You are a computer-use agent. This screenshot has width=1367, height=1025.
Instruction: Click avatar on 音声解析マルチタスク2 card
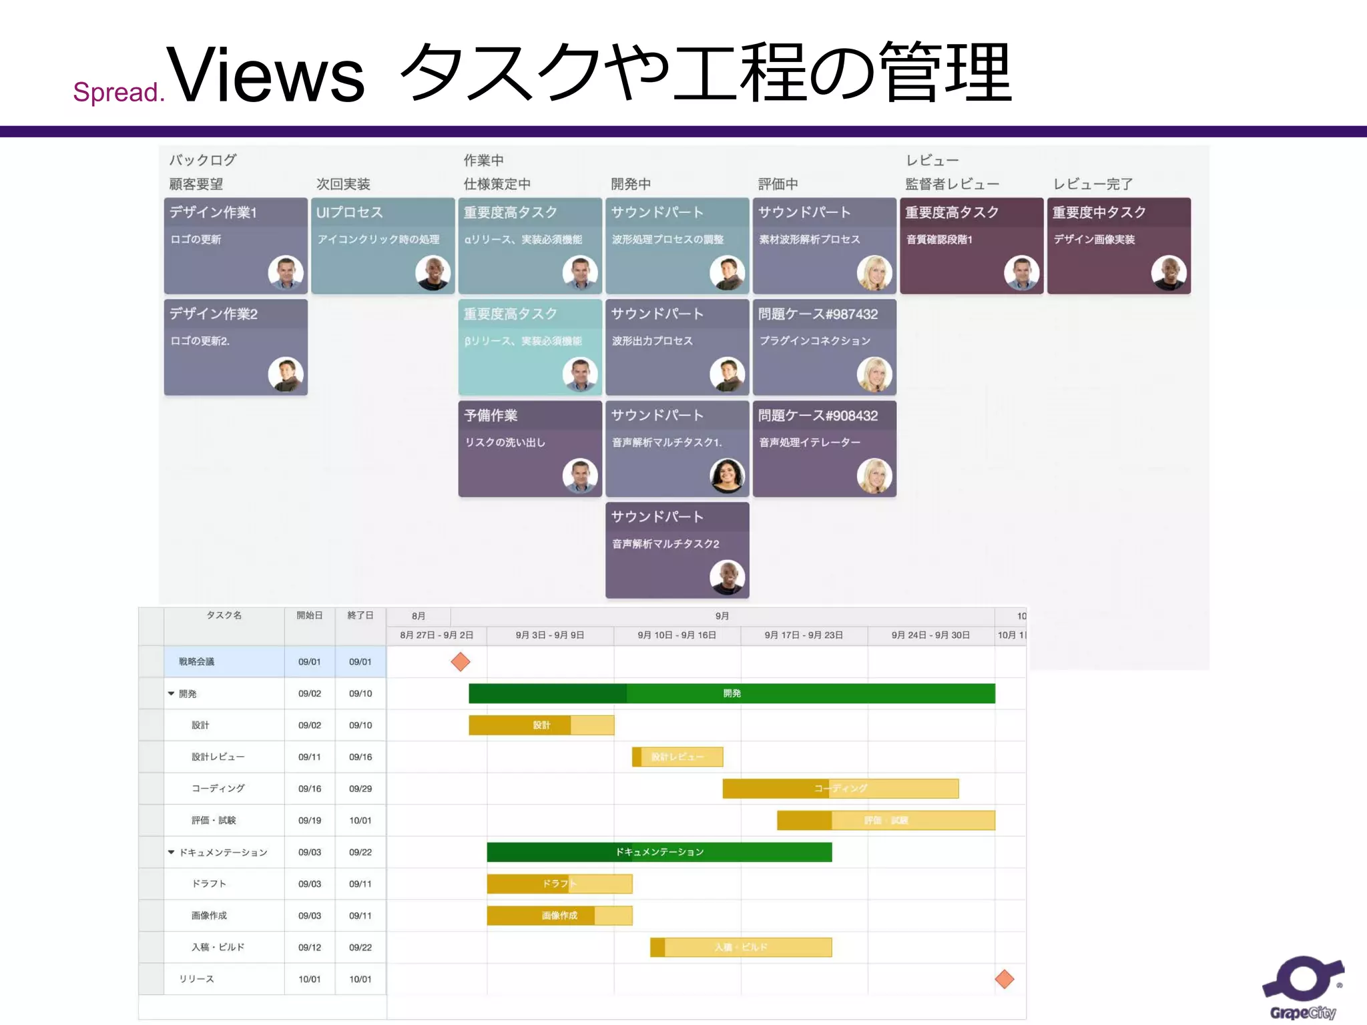tap(728, 577)
